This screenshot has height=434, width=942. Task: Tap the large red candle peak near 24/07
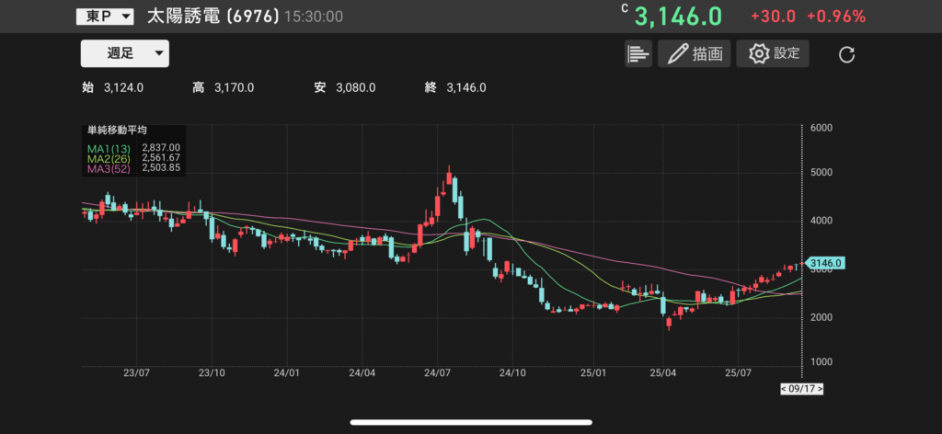pyautogui.click(x=448, y=179)
